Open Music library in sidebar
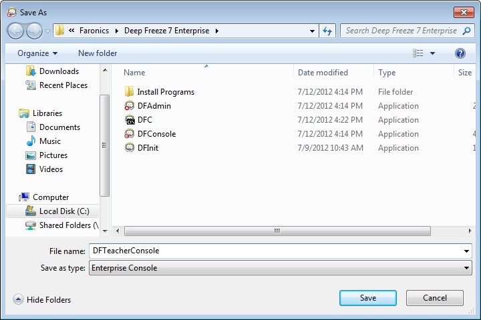 click(49, 141)
